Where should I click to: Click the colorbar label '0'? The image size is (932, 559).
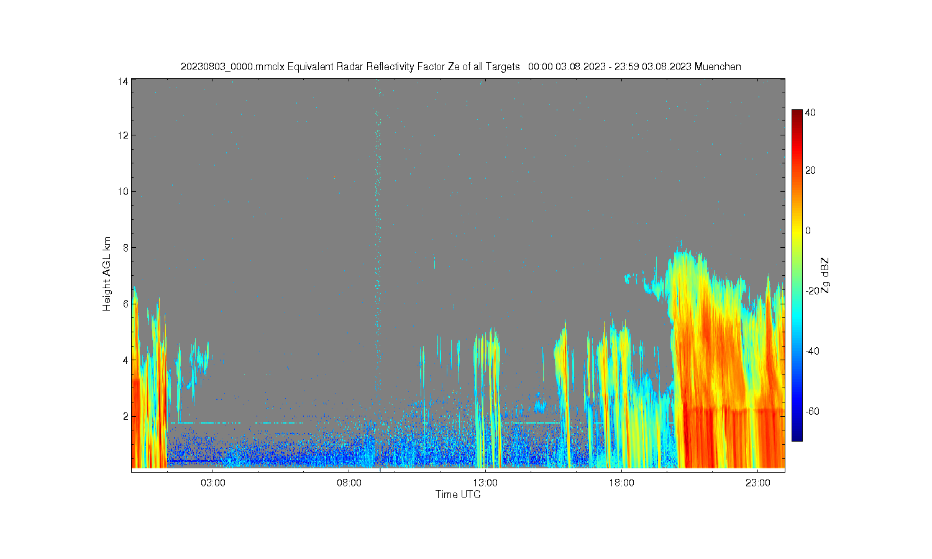[808, 230]
